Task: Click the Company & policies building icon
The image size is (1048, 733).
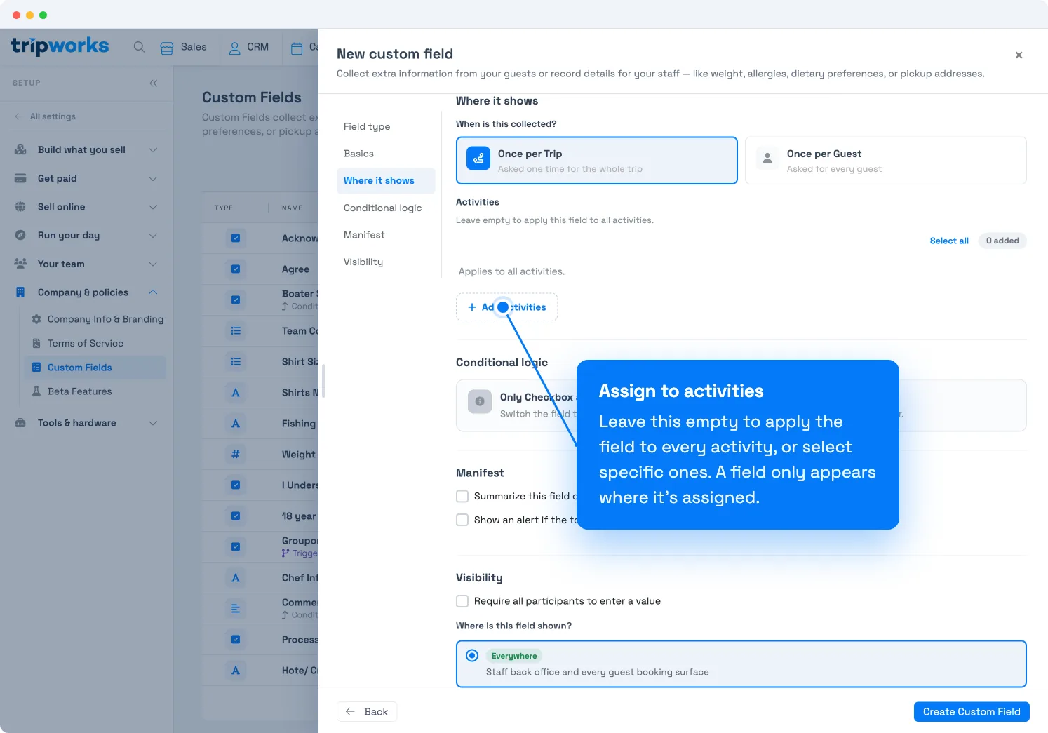Action: coord(20,292)
